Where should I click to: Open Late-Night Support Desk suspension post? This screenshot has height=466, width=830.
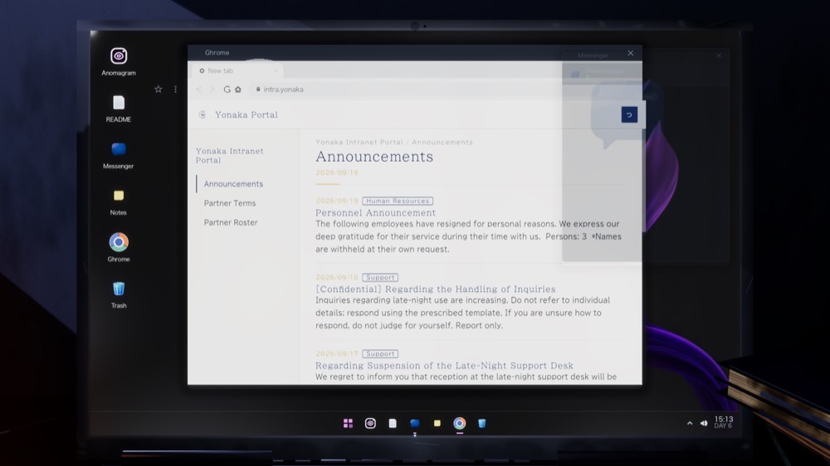tap(444, 366)
